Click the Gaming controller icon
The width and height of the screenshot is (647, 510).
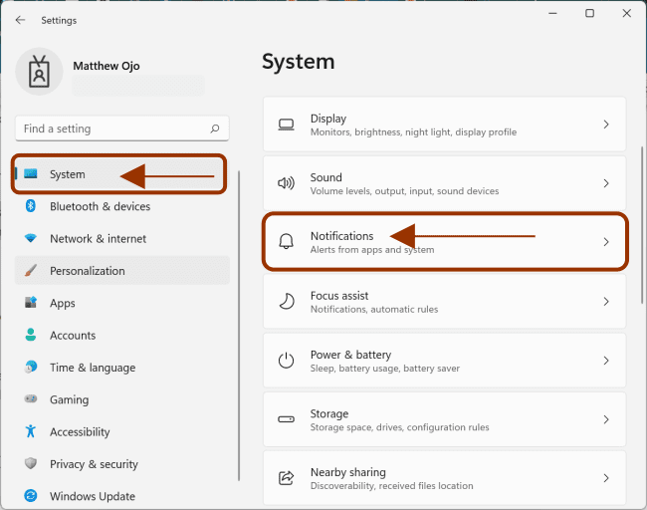coord(31,398)
